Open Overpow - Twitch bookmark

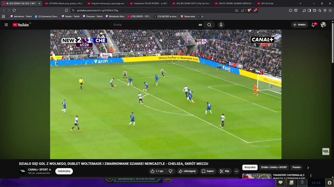coord(93,16)
